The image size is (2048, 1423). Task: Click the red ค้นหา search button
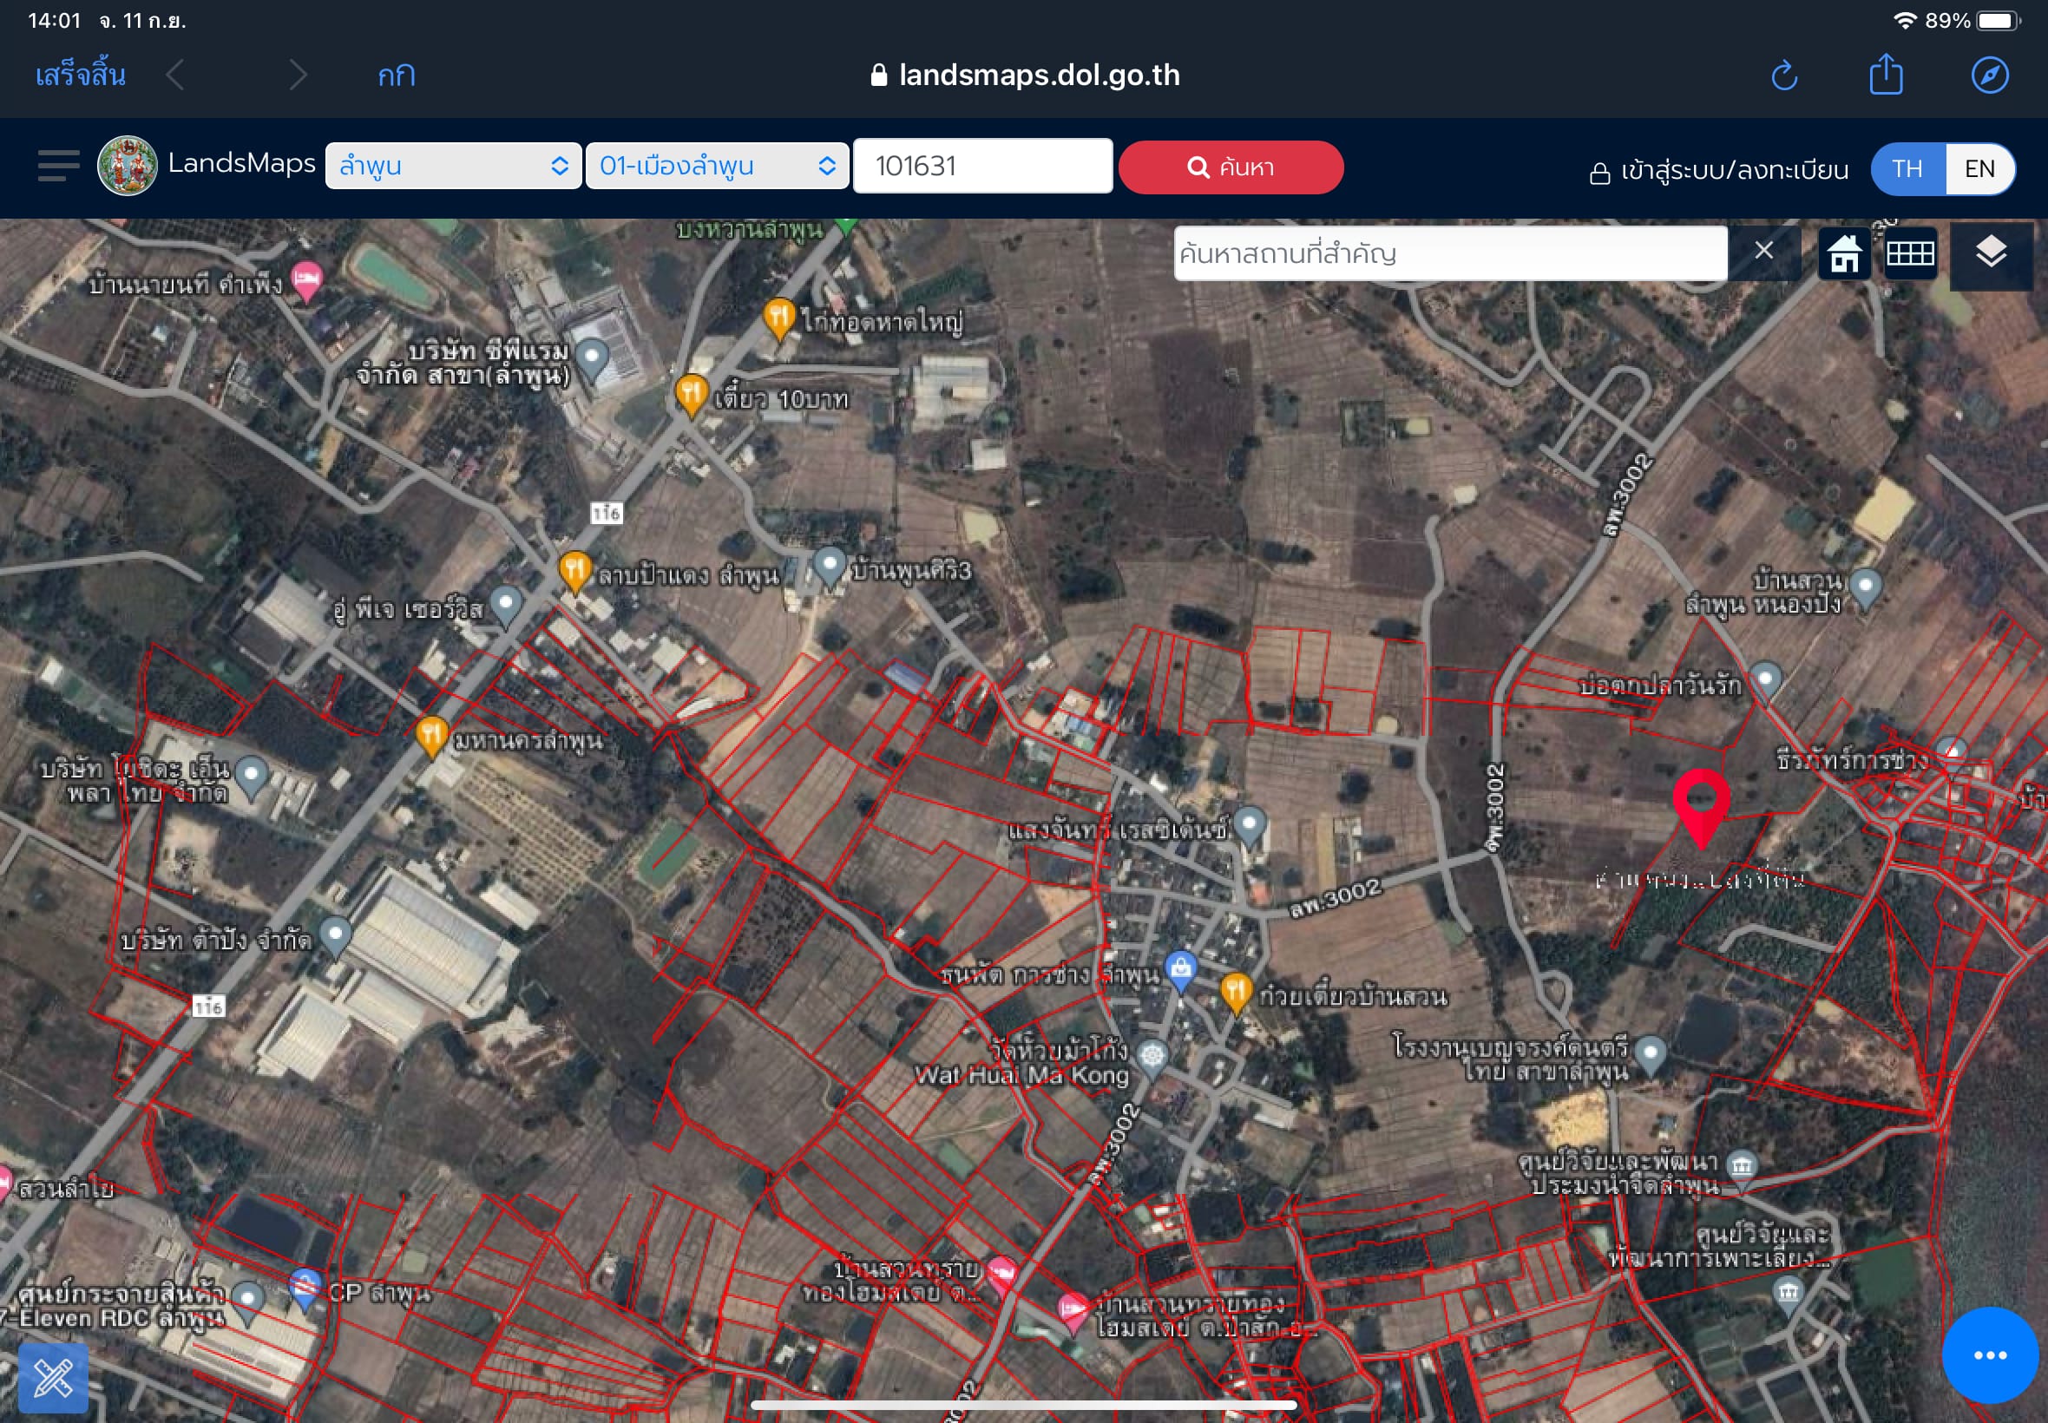[x=1231, y=167]
